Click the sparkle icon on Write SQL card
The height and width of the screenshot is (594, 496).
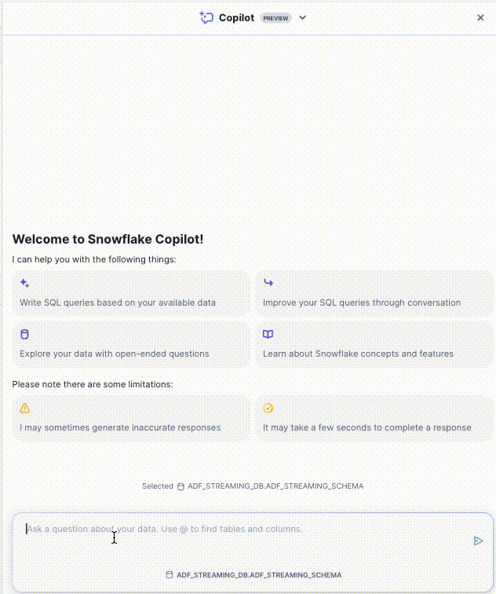coord(24,283)
